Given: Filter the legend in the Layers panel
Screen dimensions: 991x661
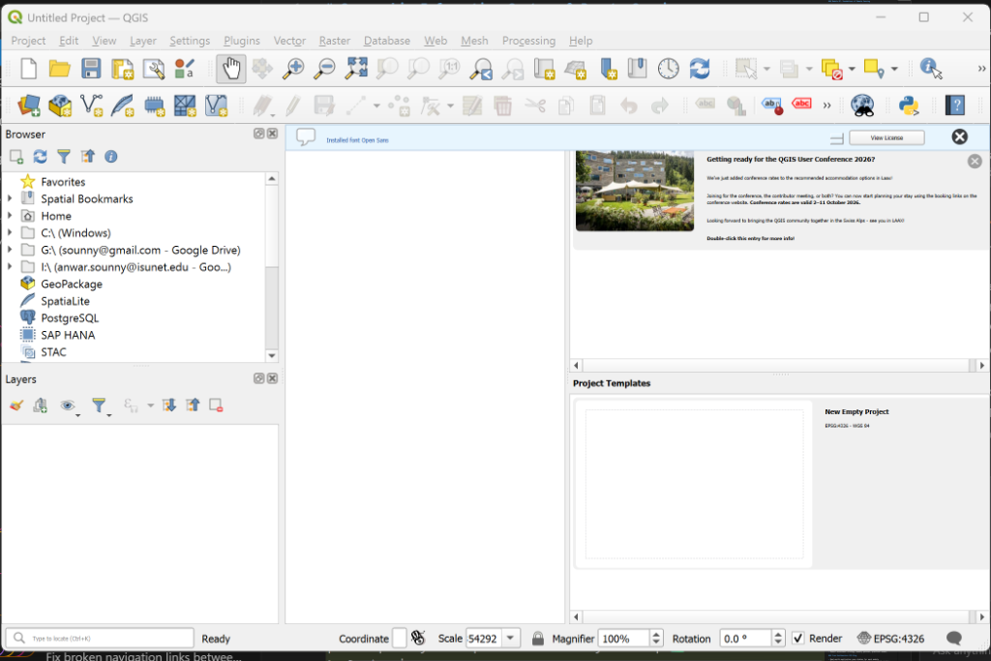Looking at the screenshot, I should pos(101,405).
